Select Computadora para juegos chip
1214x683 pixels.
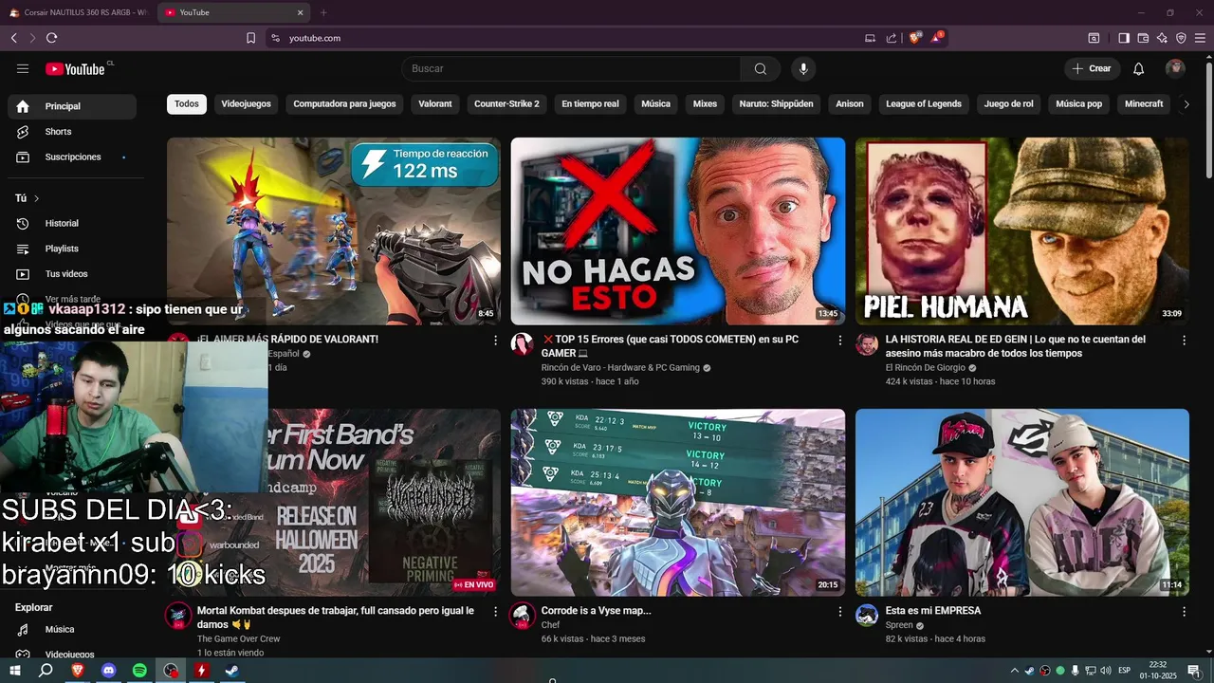point(344,104)
